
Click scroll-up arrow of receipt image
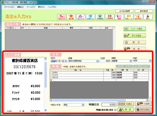tap(45, 59)
